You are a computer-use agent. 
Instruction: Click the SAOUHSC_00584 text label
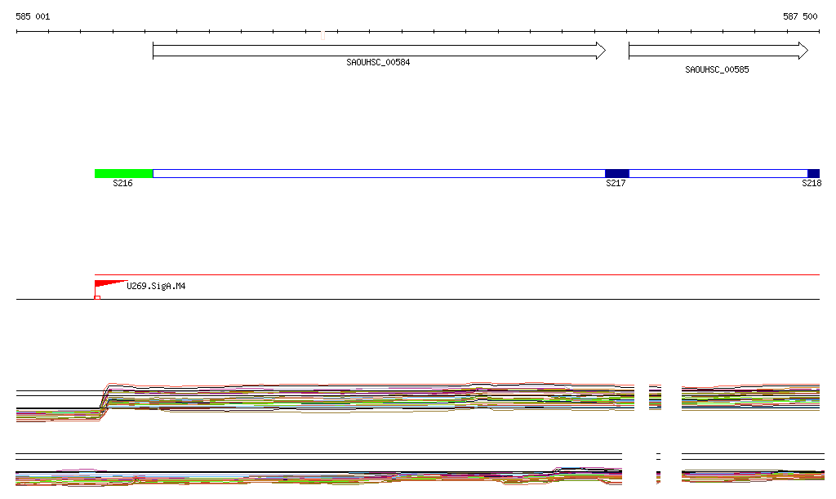[x=378, y=62]
